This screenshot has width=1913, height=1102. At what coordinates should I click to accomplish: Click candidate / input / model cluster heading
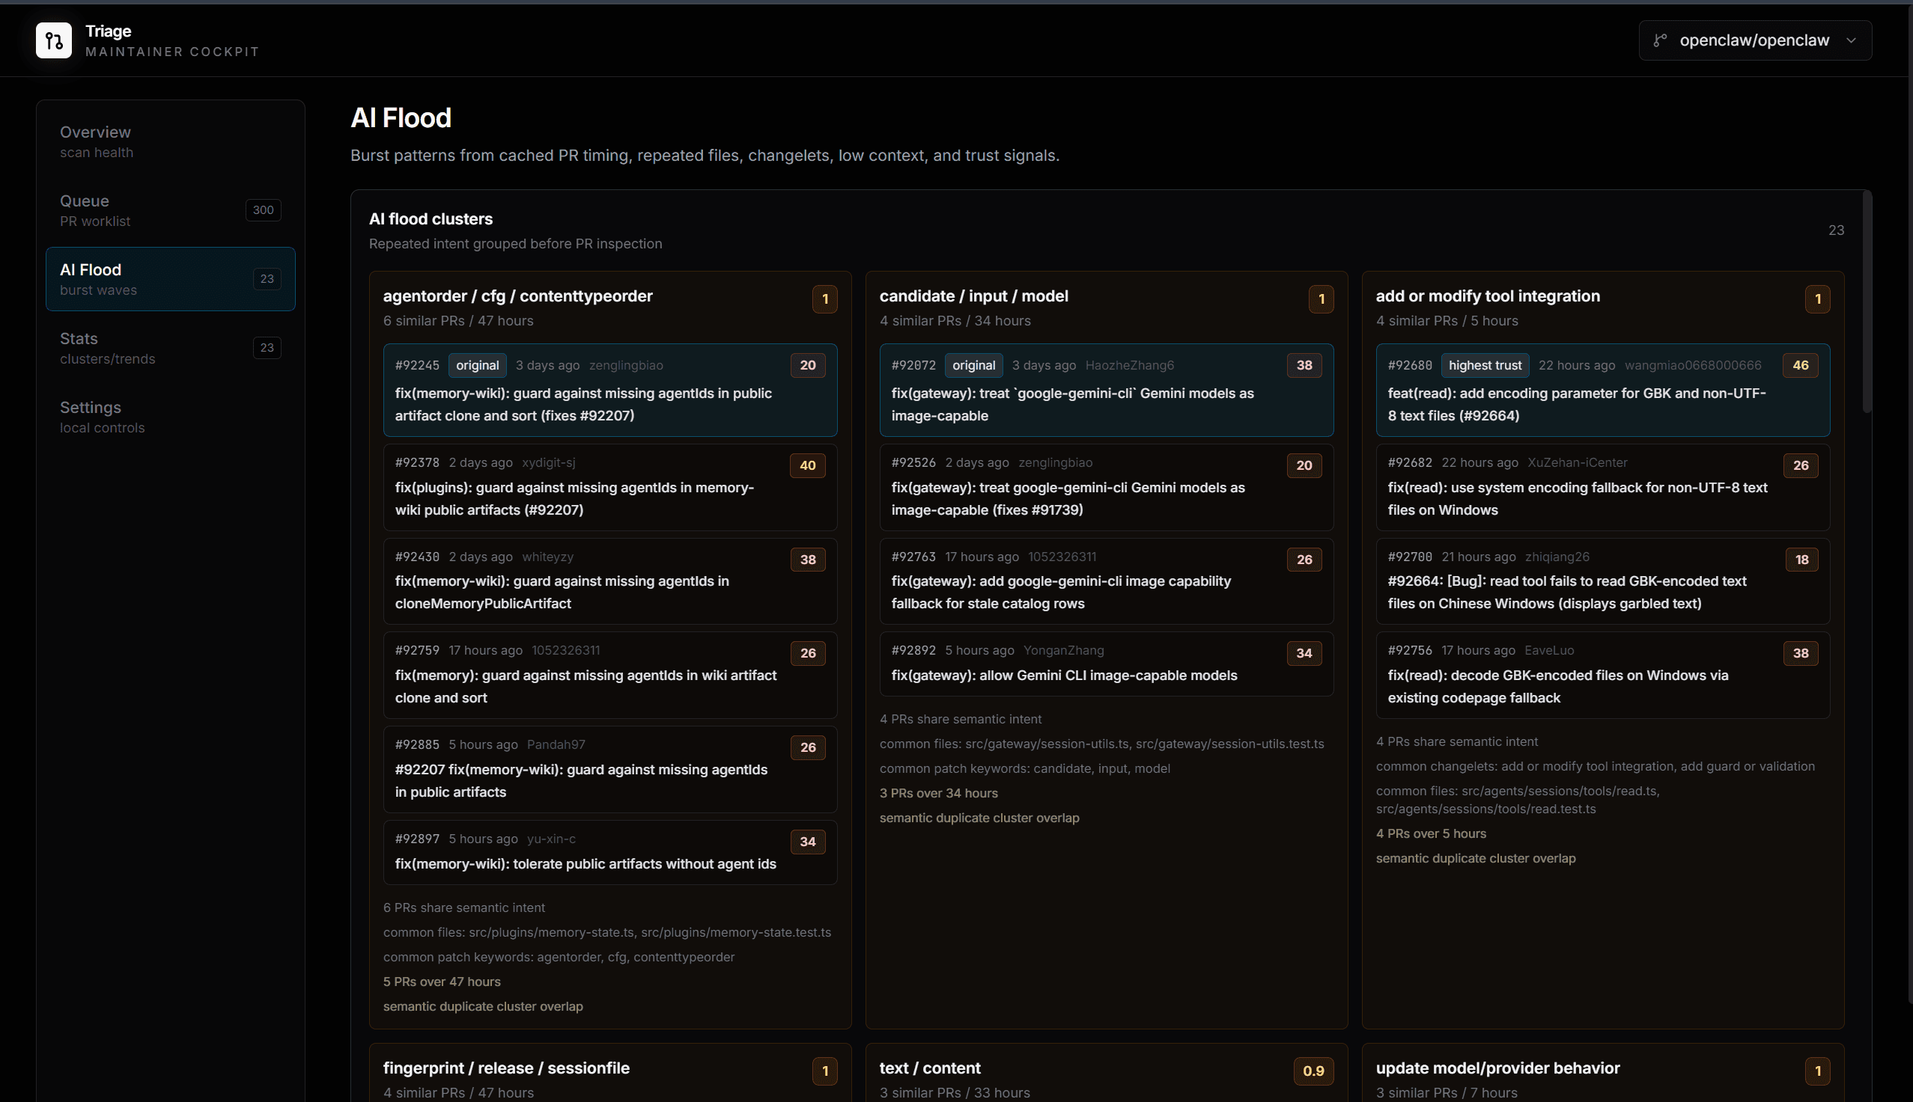[974, 296]
